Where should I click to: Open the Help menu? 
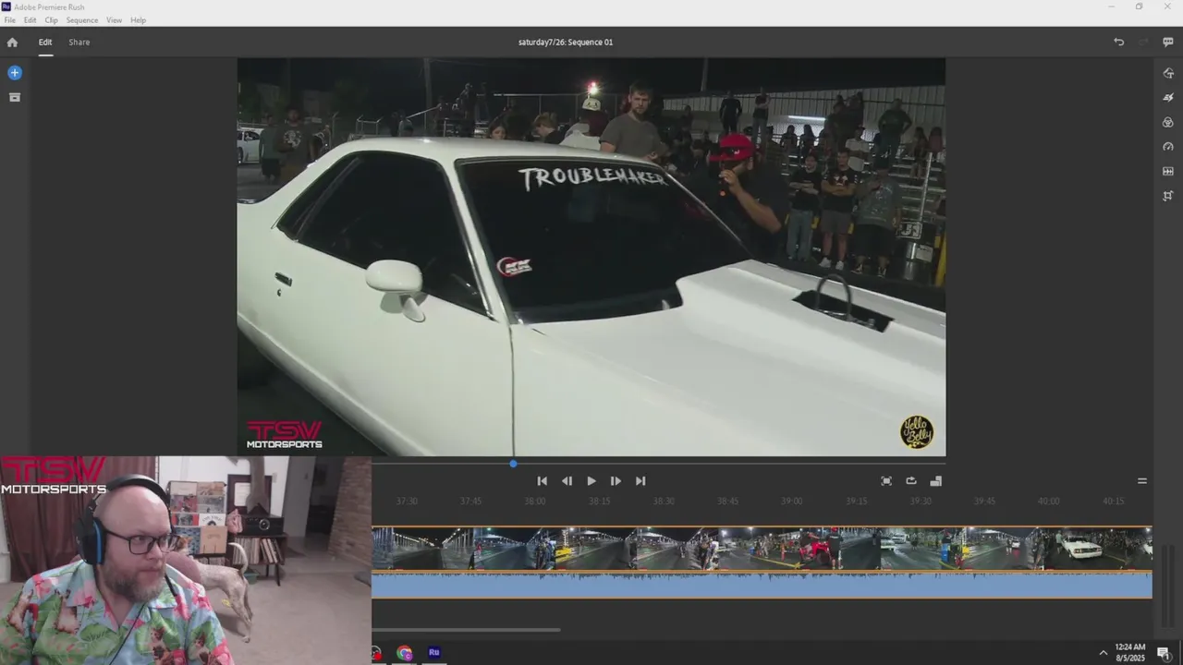[x=138, y=20]
